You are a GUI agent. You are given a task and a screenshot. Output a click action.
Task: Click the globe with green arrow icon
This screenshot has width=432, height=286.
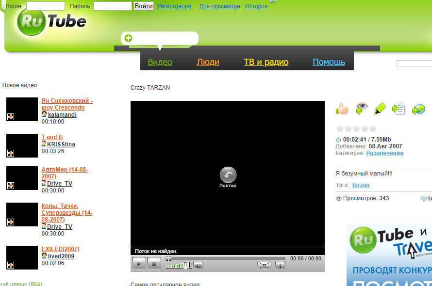(418, 109)
